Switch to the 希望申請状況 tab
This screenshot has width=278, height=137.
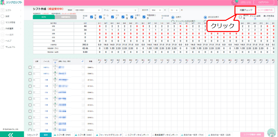66,17
